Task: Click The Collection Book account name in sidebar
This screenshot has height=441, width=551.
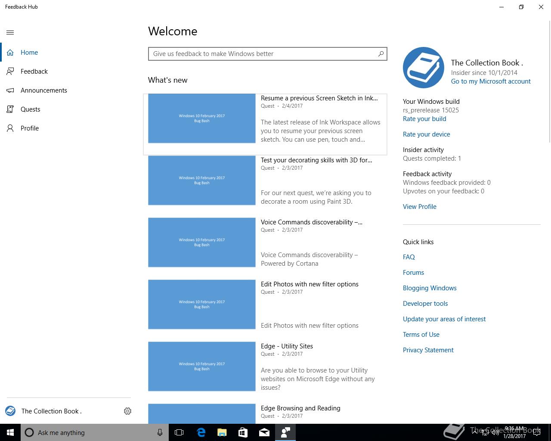Action: coord(52,411)
